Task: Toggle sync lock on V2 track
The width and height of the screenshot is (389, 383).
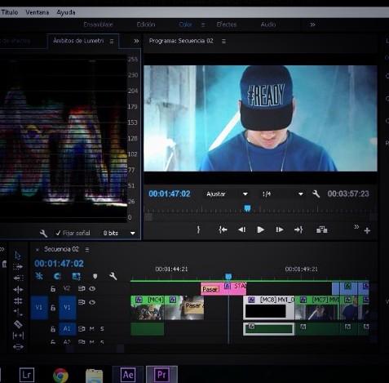Action: [82, 288]
